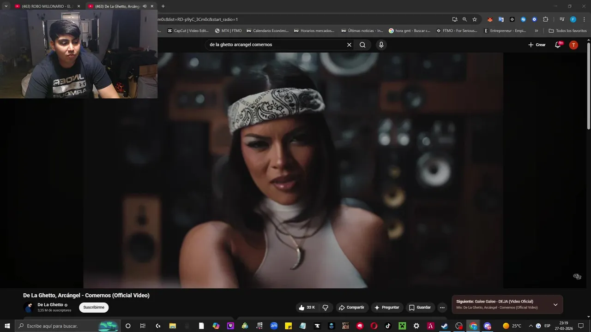Open Opera browser from taskbar

374,326
